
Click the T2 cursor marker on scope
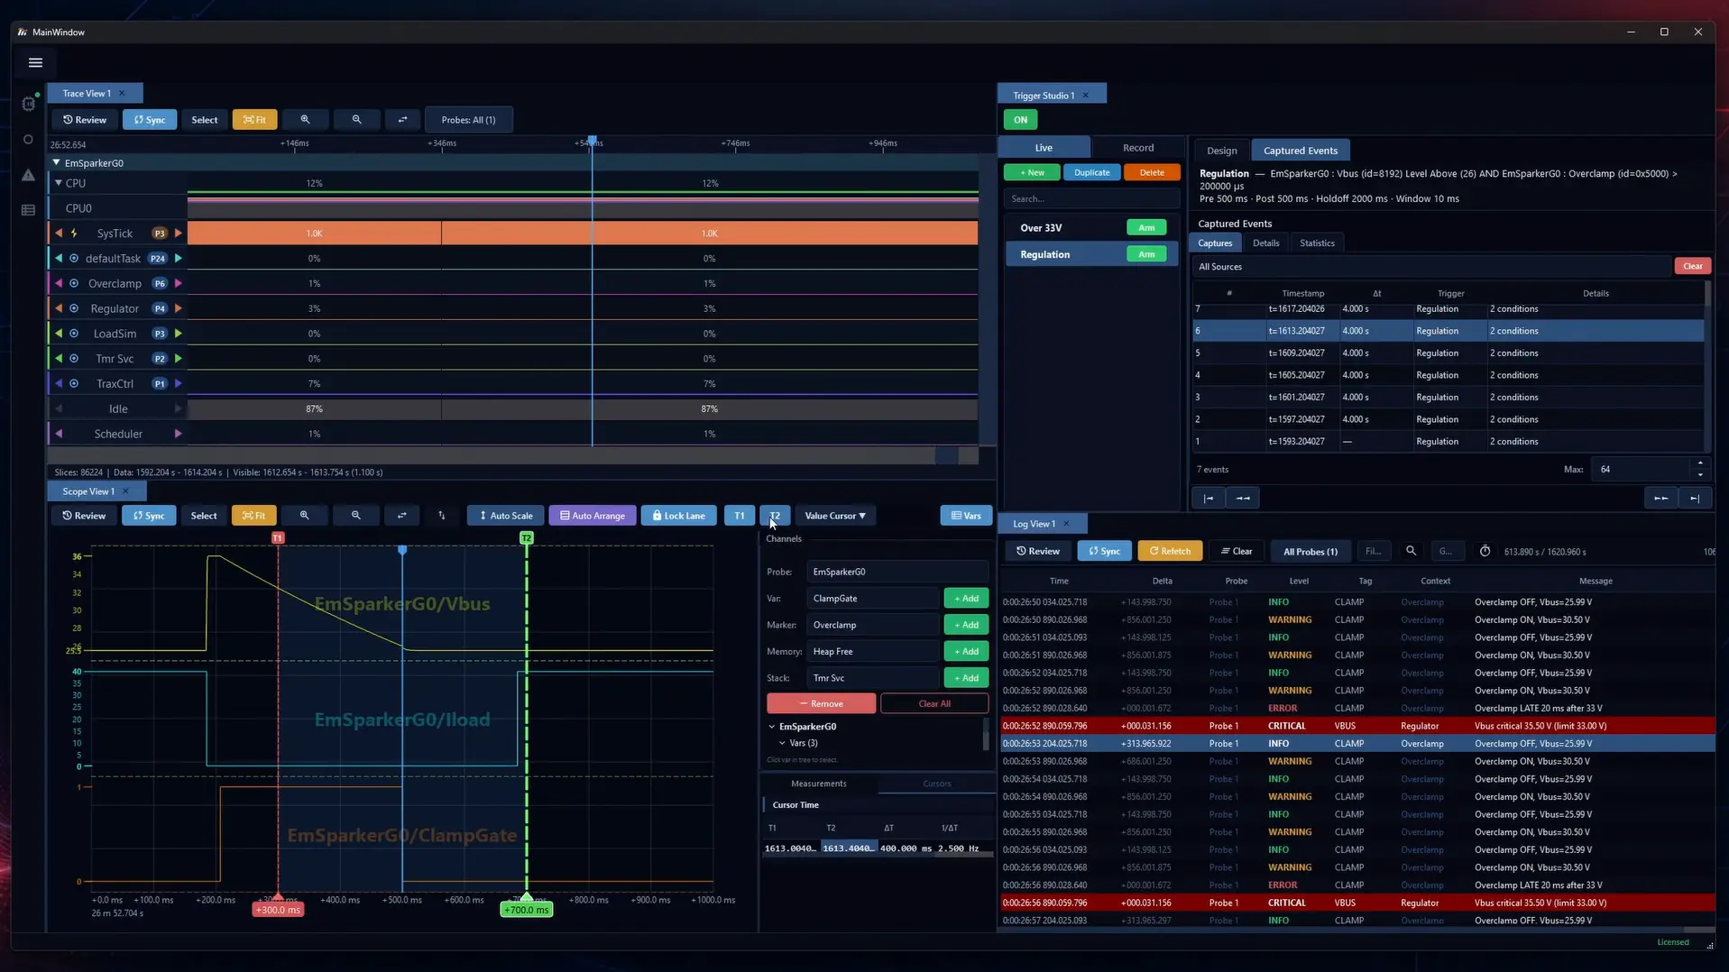(527, 538)
